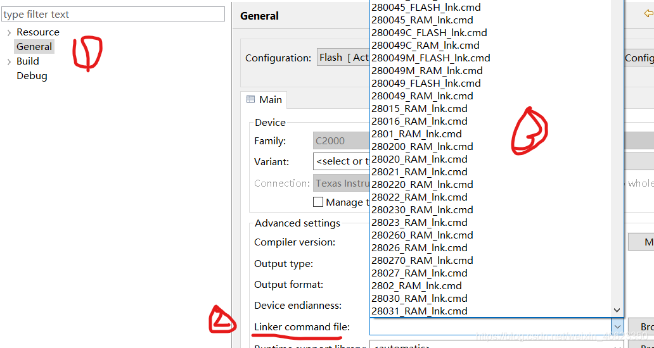Screen dimensions: 654x348
Task: Select 28026_RAM_lnk.cmd from the list
Action: point(419,247)
